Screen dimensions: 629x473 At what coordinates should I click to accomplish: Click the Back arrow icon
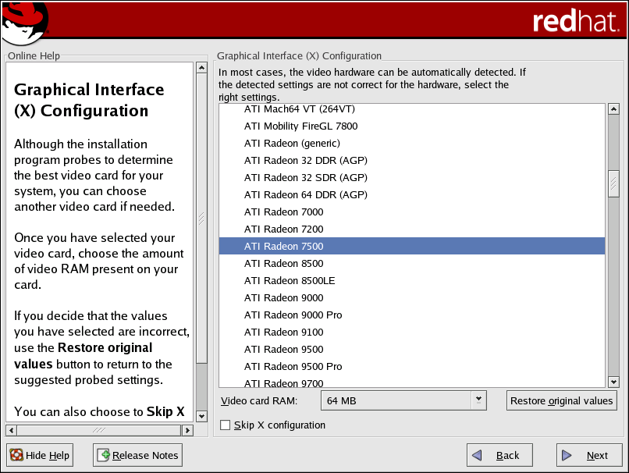pos(481,455)
